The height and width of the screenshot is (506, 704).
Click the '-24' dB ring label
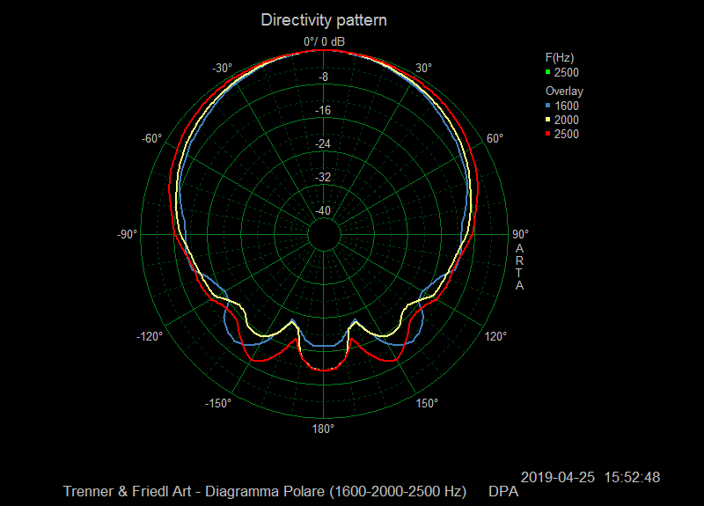coord(323,143)
